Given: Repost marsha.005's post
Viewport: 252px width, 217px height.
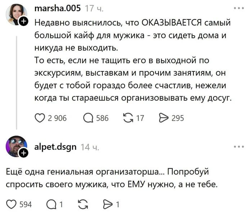Looking at the screenshot, I should tap(128, 118).
